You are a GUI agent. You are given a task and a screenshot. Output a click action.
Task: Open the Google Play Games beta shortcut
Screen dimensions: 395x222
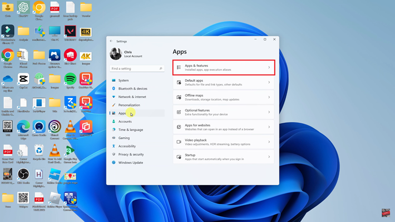(70, 154)
